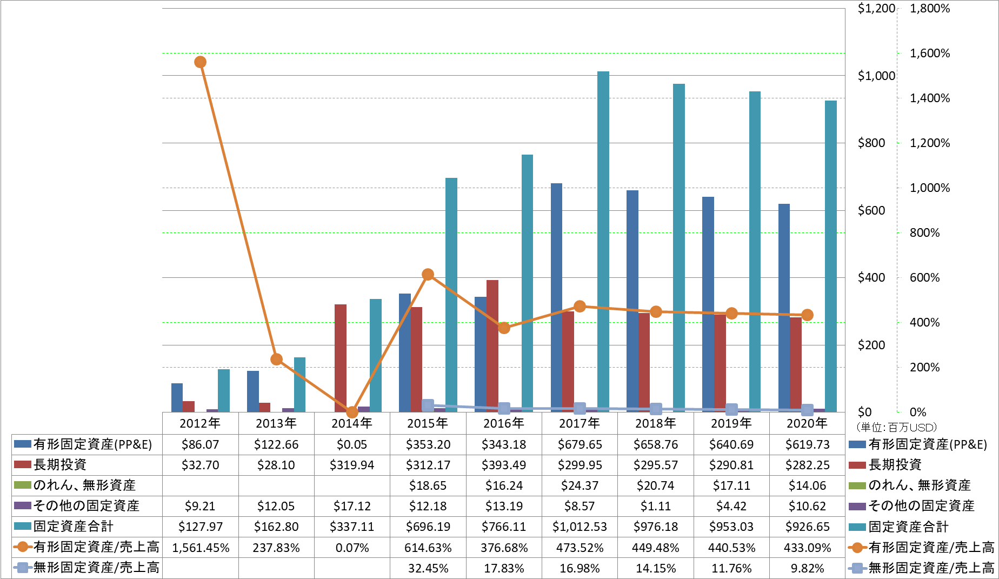
Task: Click the cell $1,012.53
Action: [x=580, y=527]
